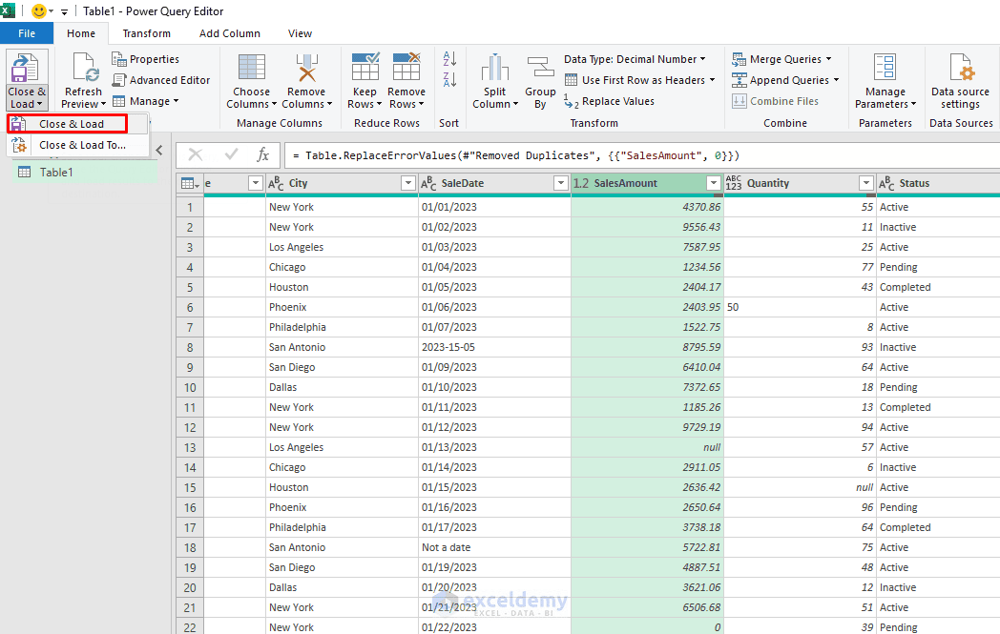
Task: Select Table1 in the Queries pane
Action: tap(85, 172)
